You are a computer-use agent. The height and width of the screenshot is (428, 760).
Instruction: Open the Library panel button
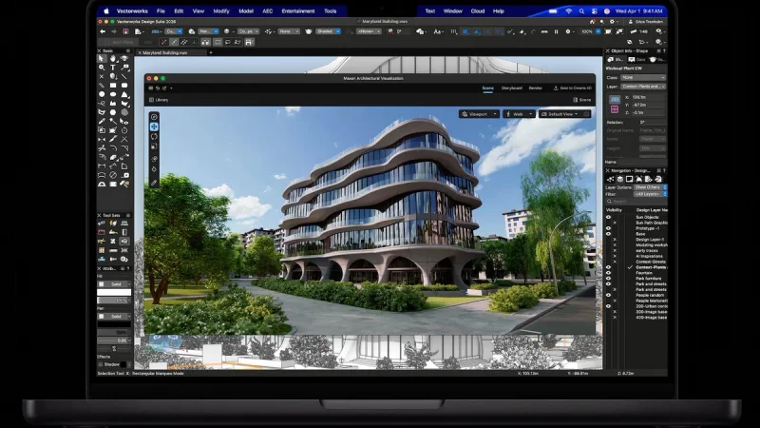(159, 100)
